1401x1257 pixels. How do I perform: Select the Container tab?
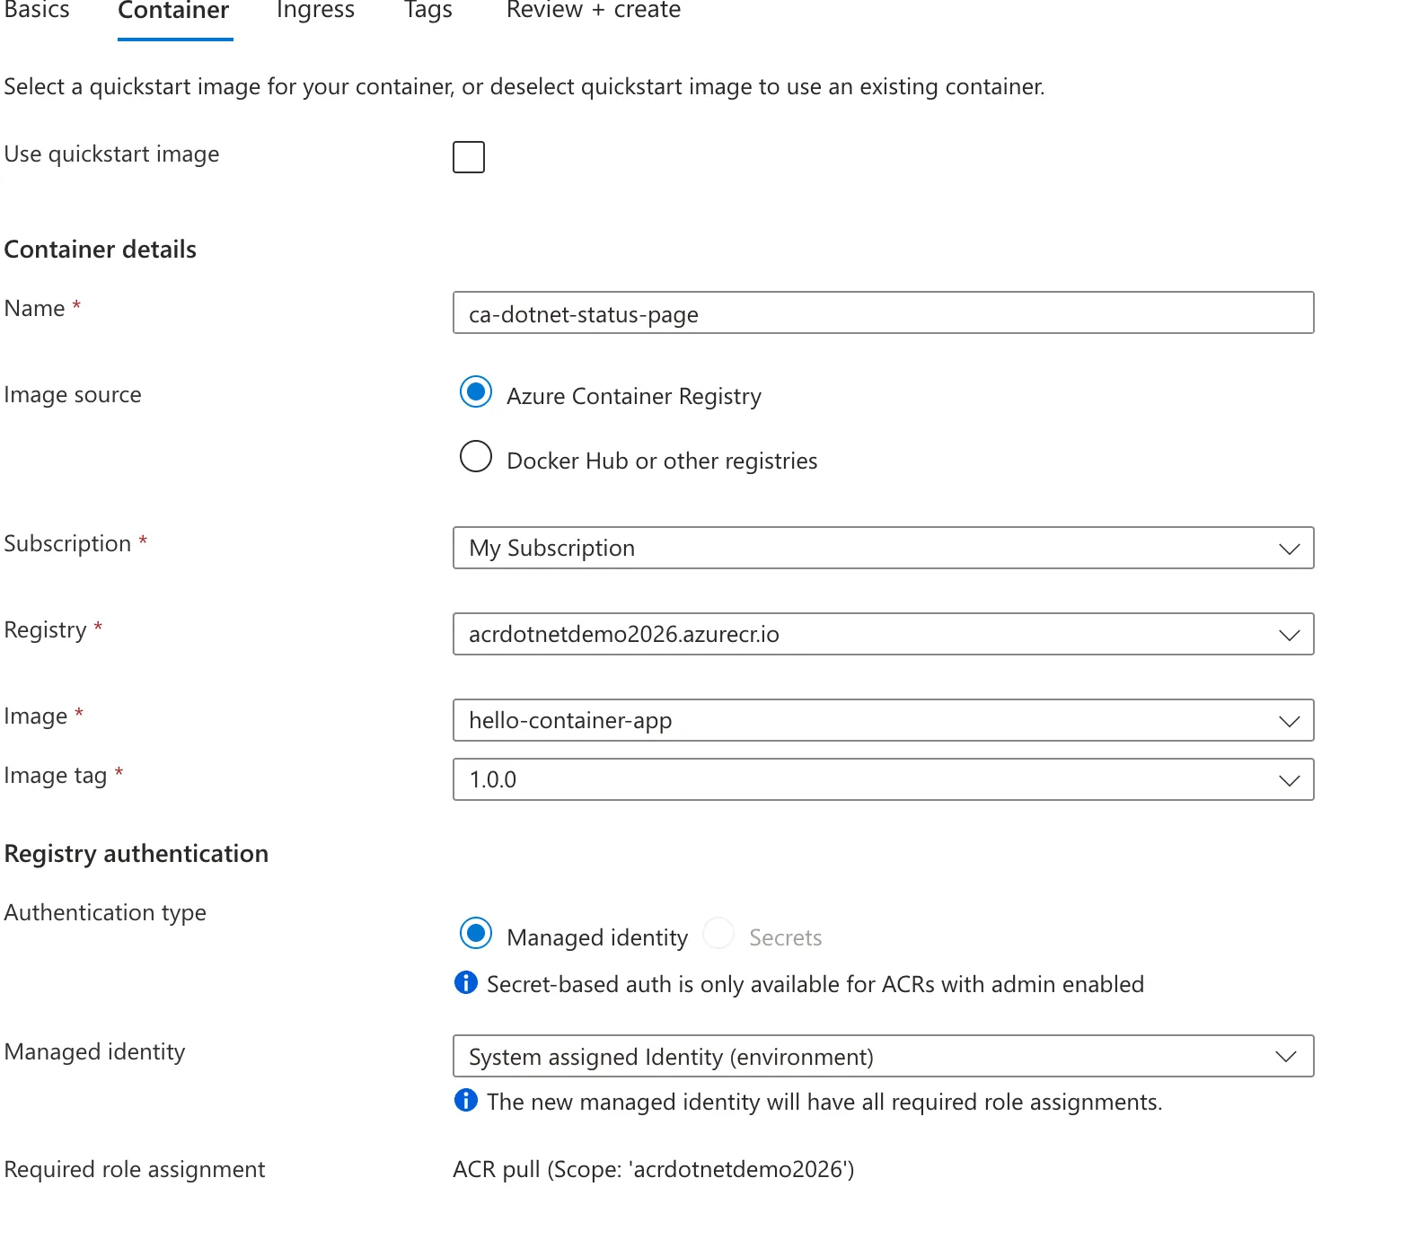(x=174, y=11)
